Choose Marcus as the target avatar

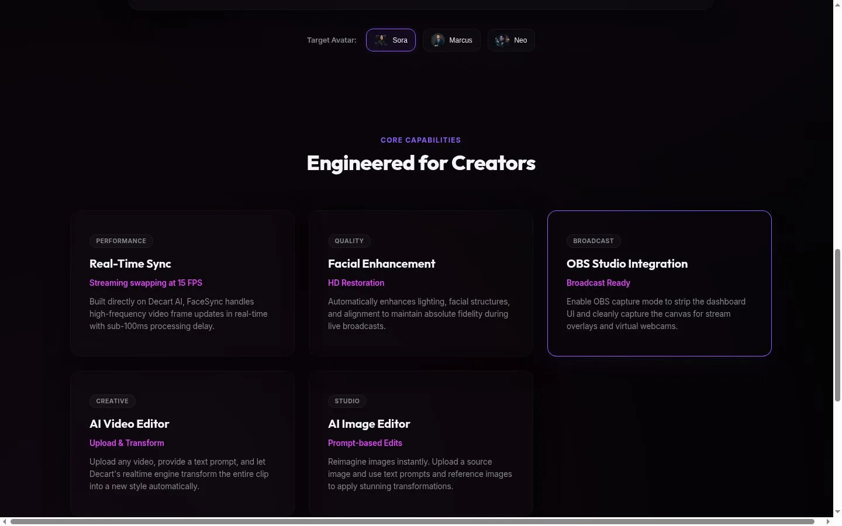451,40
